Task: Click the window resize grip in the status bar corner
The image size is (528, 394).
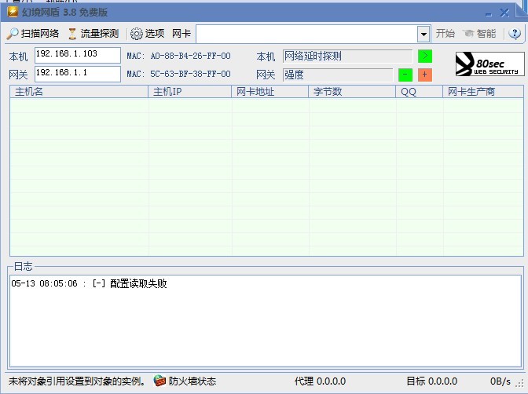Action: pyautogui.click(x=521, y=383)
